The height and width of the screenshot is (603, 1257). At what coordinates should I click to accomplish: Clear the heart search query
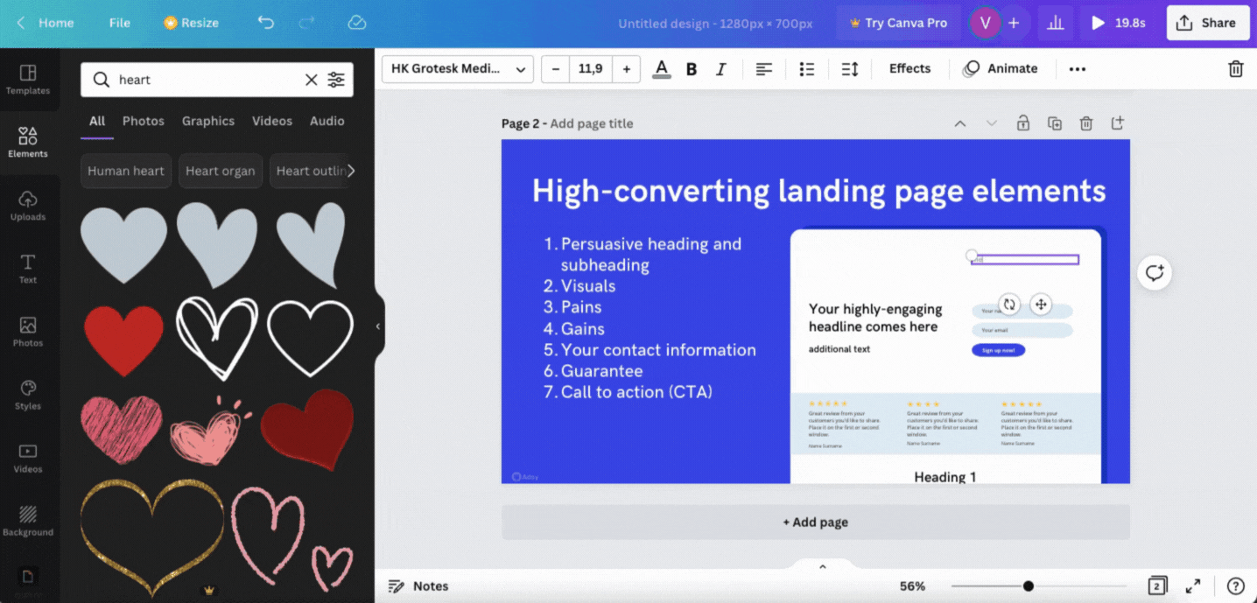point(311,80)
